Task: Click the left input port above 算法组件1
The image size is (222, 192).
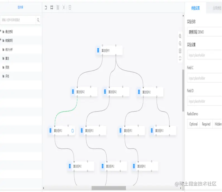Action: click(x=102, y=46)
